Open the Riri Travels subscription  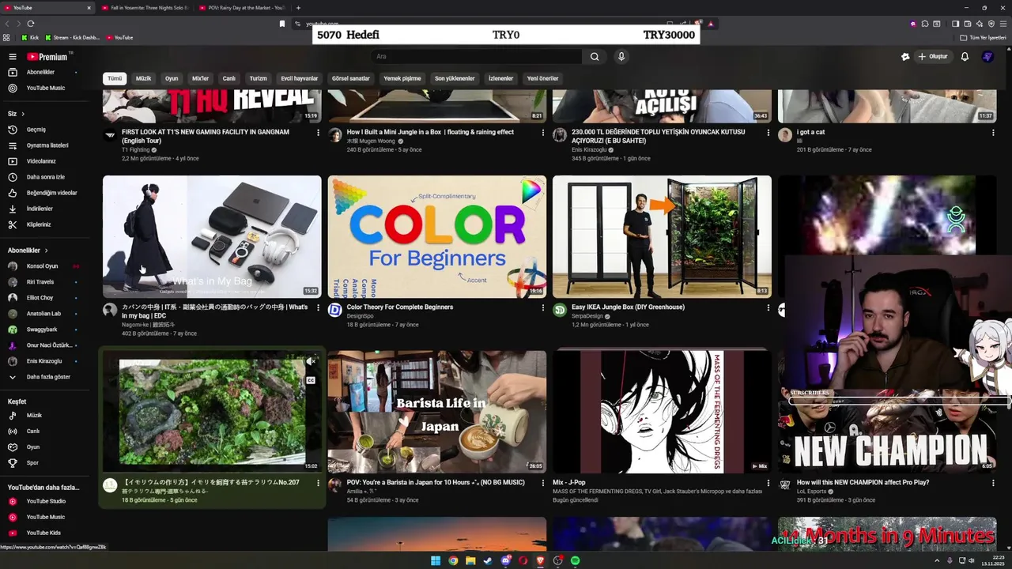[x=43, y=282]
